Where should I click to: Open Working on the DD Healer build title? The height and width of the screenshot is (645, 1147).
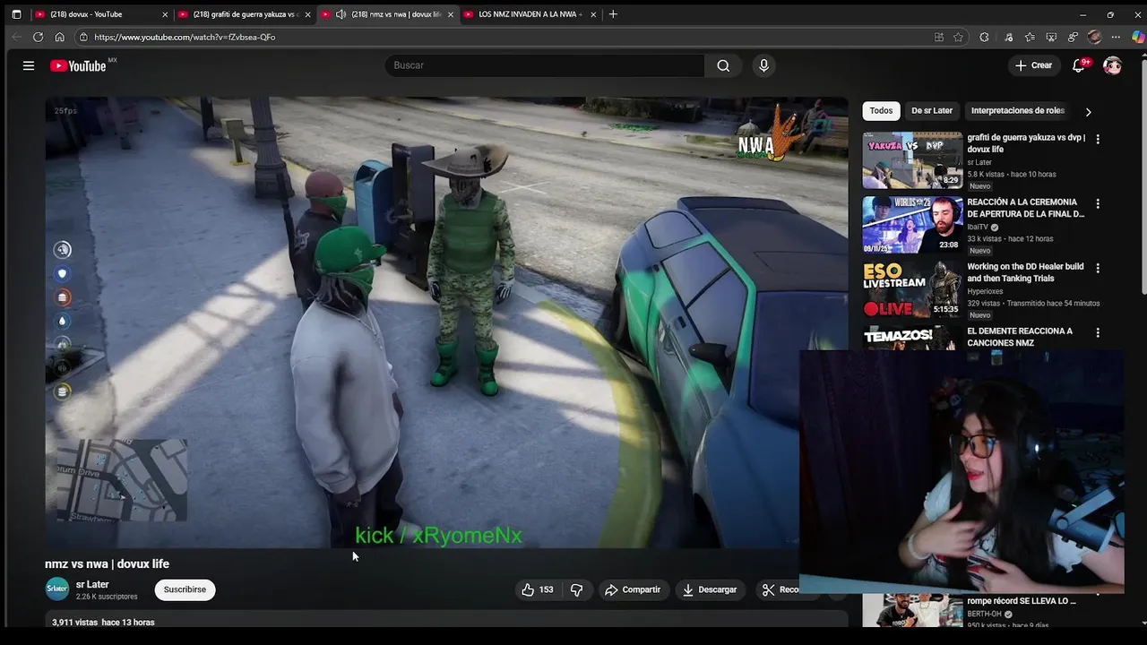click(1025, 272)
